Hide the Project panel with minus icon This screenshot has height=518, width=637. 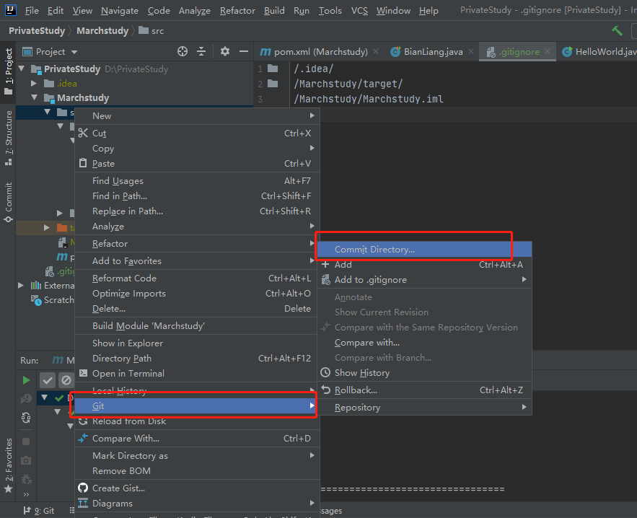click(x=244, y=51)
